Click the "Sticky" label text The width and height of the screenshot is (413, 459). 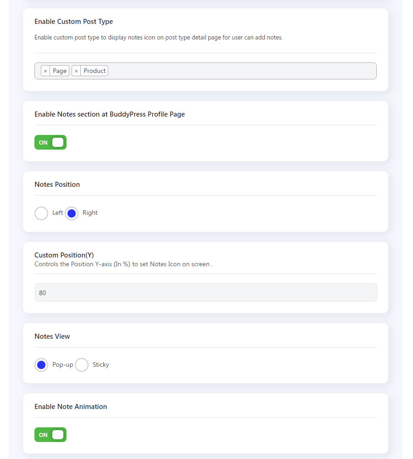pyautogui.click(x=100, y=365)
